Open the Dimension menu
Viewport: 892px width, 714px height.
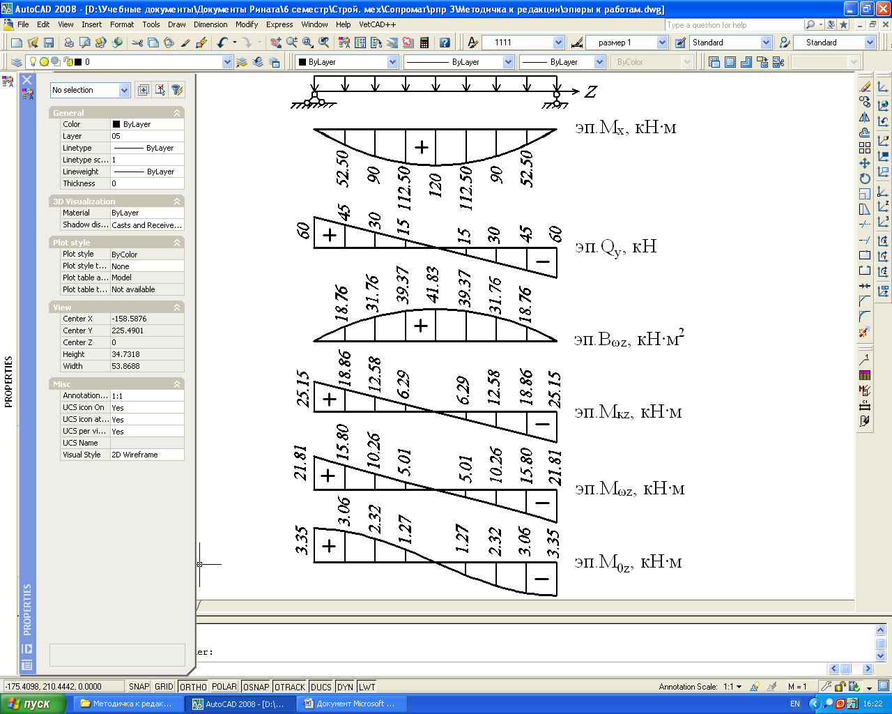tap(211, 24)
